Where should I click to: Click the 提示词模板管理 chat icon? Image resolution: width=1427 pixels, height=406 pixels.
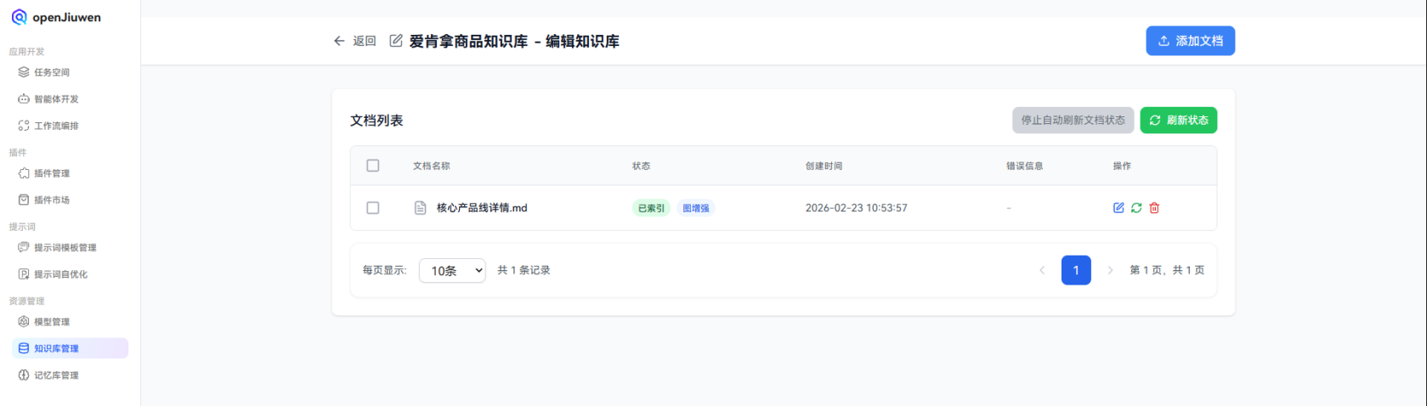(24, 247)
